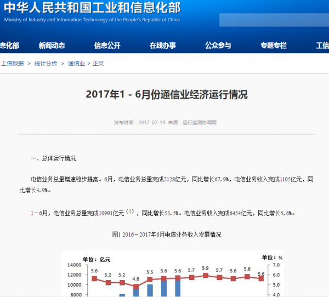Click the footnote marker (1) after 10991亿元
The image size is (329, 297).
130,212
